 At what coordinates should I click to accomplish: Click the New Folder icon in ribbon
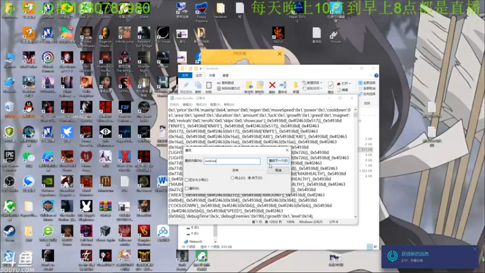pyautogui.click(x=296, y=85)
